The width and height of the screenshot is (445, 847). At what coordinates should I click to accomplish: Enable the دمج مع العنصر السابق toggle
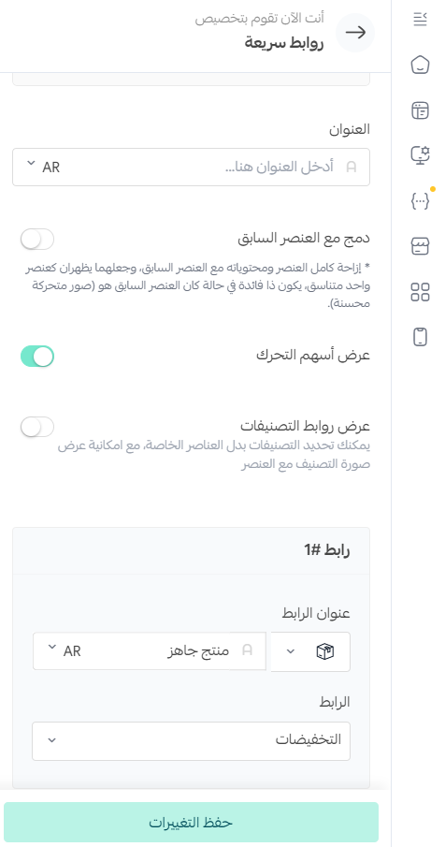coord(37,239)
